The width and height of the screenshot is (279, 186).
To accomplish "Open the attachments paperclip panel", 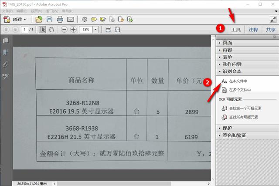I will [6, 64].
